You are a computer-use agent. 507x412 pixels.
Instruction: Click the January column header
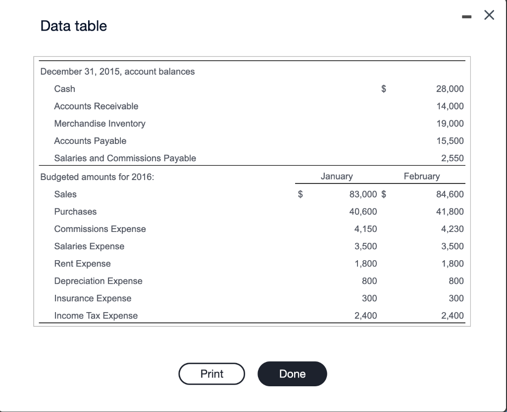pyautogui.click(x=337, y=176)
